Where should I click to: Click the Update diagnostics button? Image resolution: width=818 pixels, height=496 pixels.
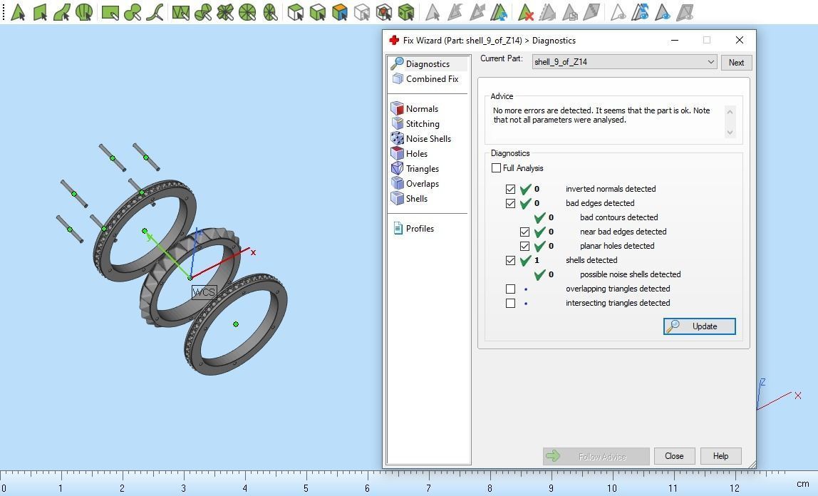[699, 326]
